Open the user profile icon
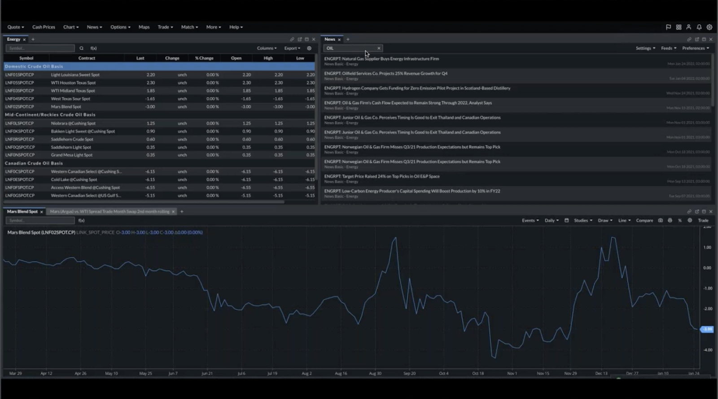This screenshot has height=399, width=718. click(688, 27)
